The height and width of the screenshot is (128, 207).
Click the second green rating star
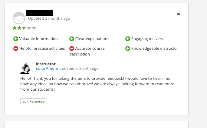(19, 28)
